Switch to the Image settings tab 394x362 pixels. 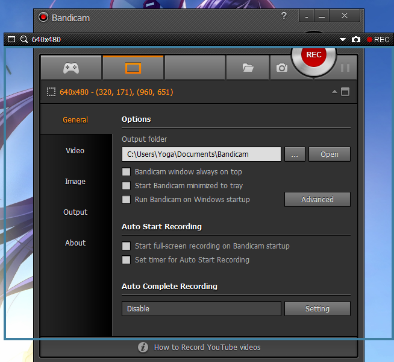click(75, 182)
